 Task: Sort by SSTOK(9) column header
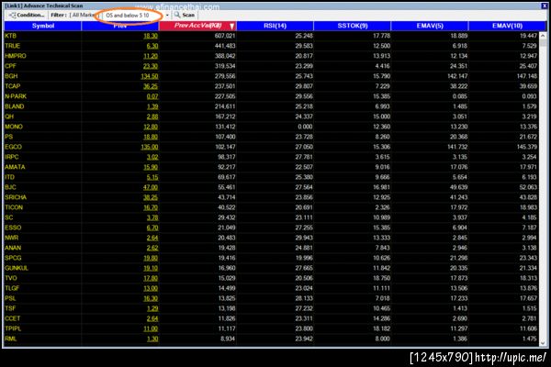(353, 26)
